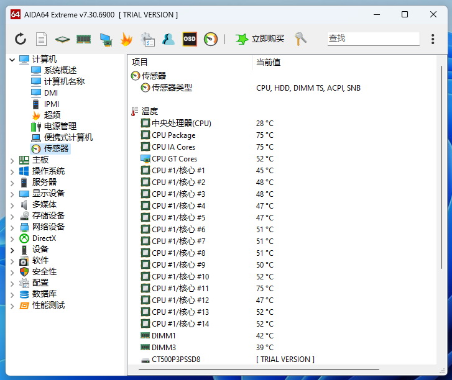Expand the 存储设备 tree node

click(x=12, y=217)
